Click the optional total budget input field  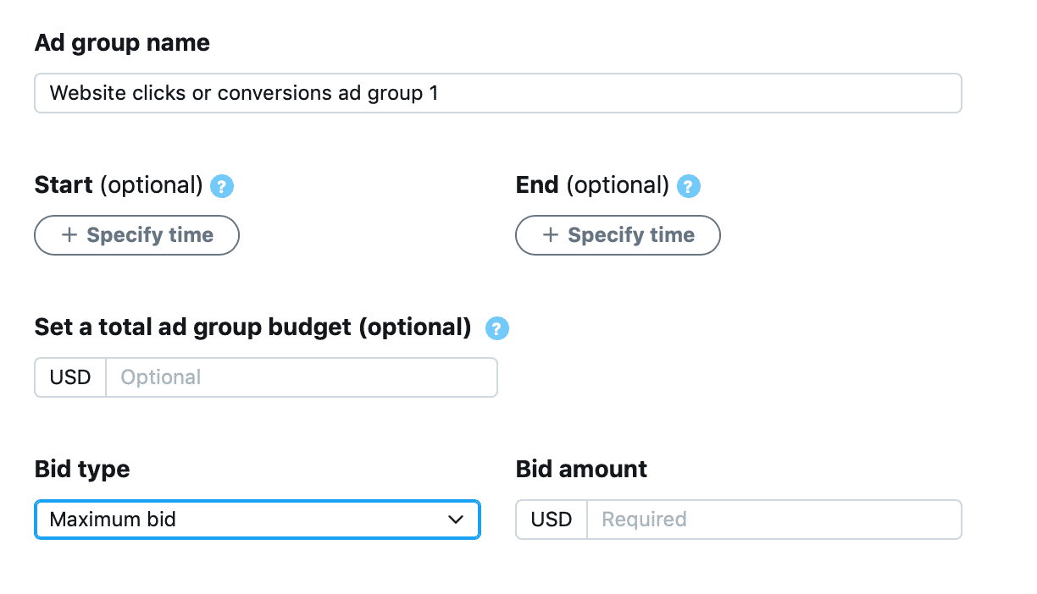[302, 377]
